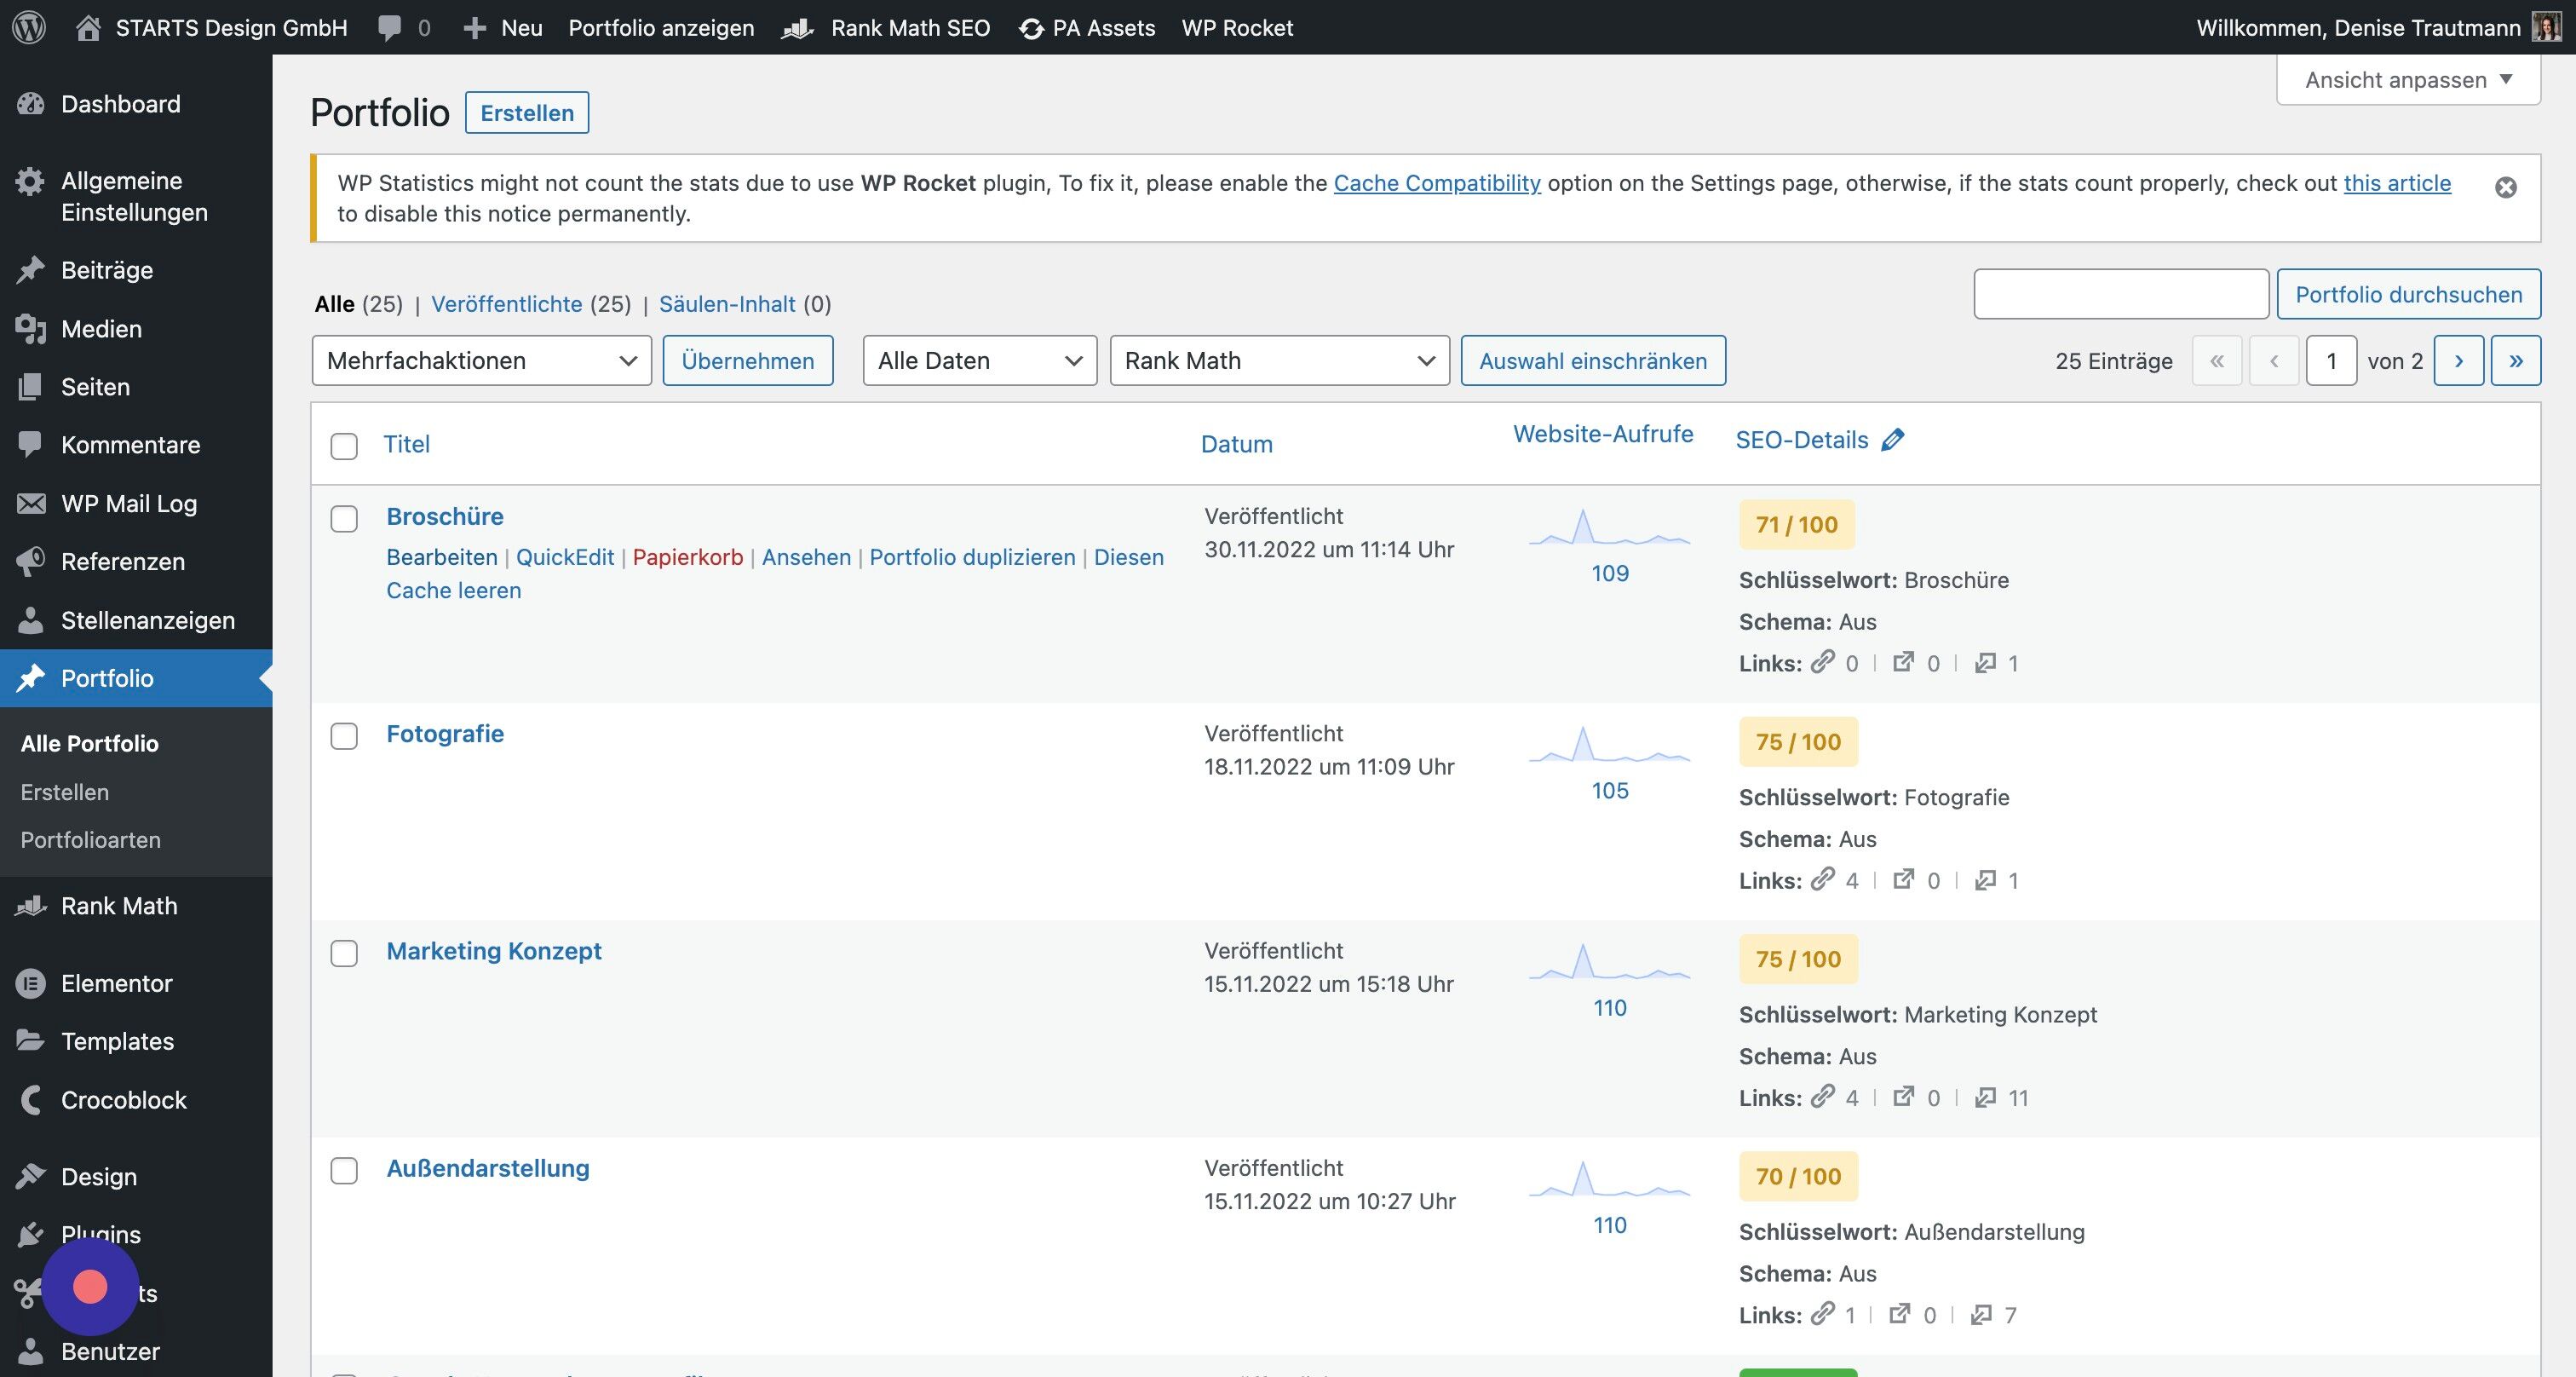Viewport: 2576px width, 1377px height.
Task: Open the user avatar in admin bar
Action: click(2547, 27)
